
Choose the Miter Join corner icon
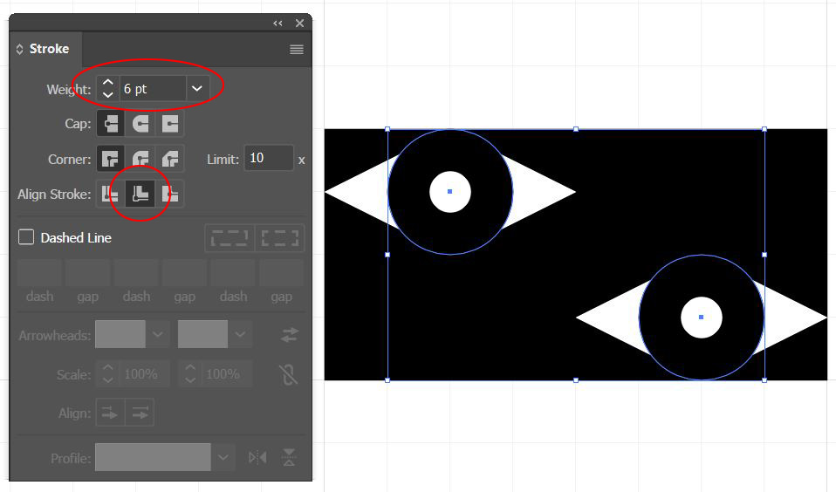point(111,160)
